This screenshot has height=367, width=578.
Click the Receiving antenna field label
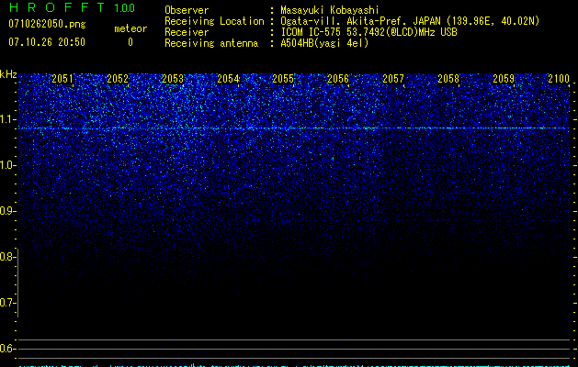[211, 43]
